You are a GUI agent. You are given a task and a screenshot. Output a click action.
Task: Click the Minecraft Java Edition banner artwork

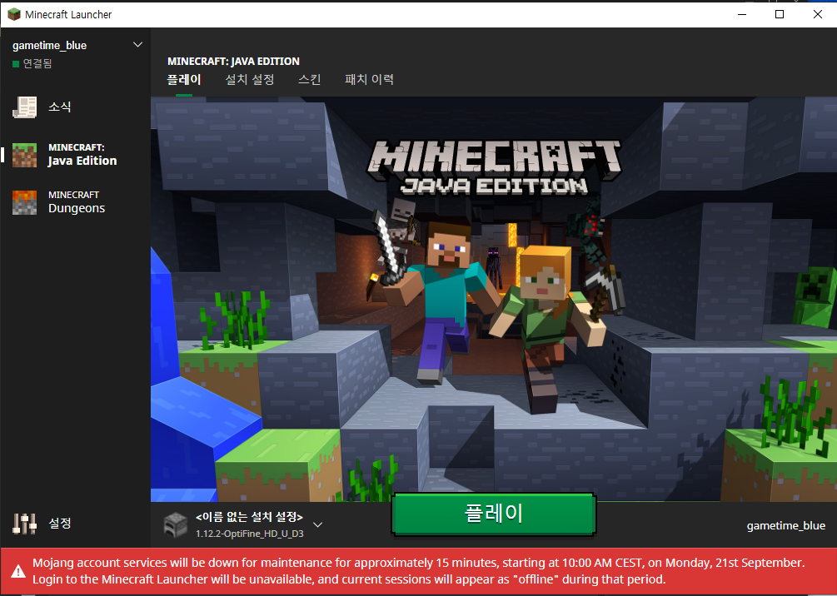pyautogui.click(x=494, y=299)
